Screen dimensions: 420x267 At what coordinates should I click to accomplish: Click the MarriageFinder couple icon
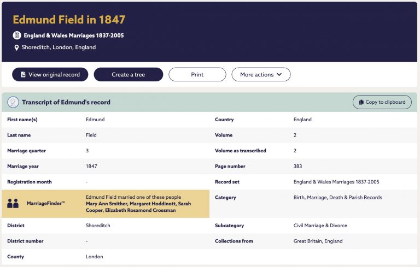(x=13, y=204)
